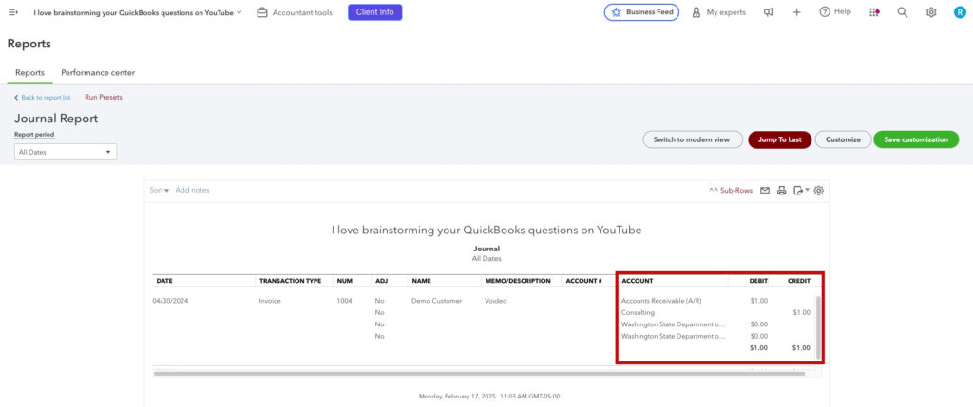Click Add notes

(x=192, y=190)
